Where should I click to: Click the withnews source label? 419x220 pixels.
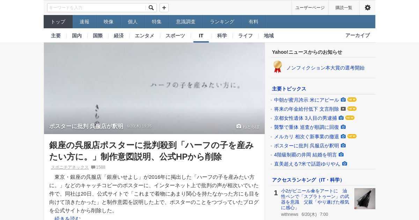pos(290,214)
